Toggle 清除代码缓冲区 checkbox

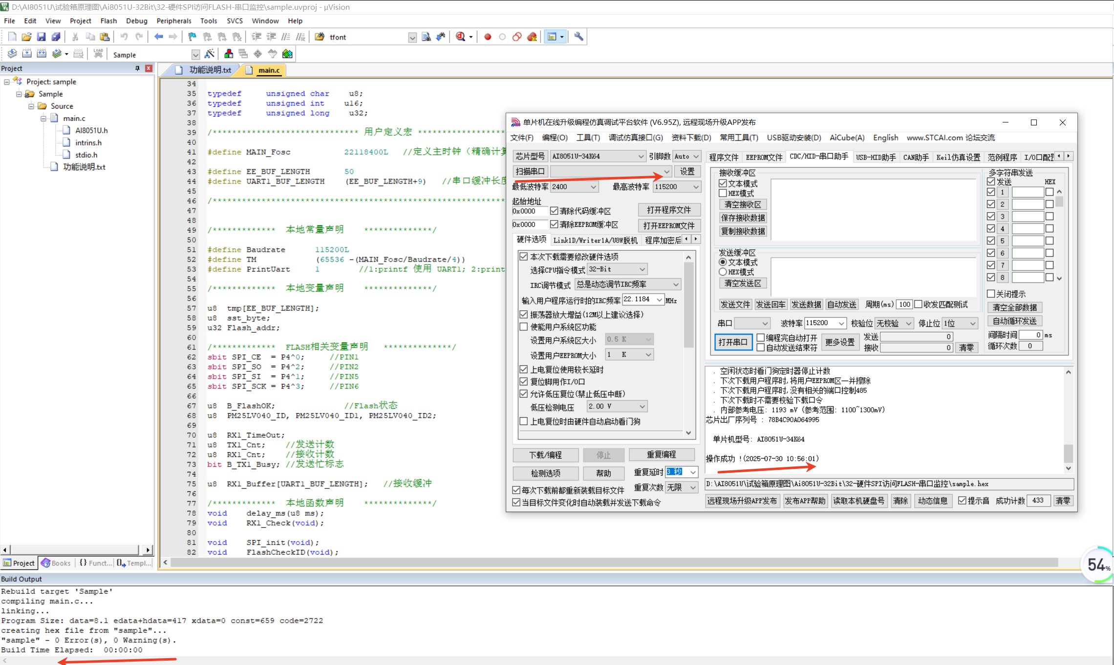(554, 211)
